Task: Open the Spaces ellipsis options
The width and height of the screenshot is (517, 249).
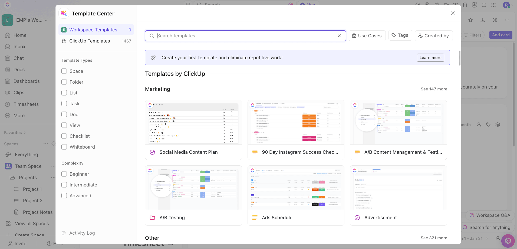Action: (x=46, y=144)
